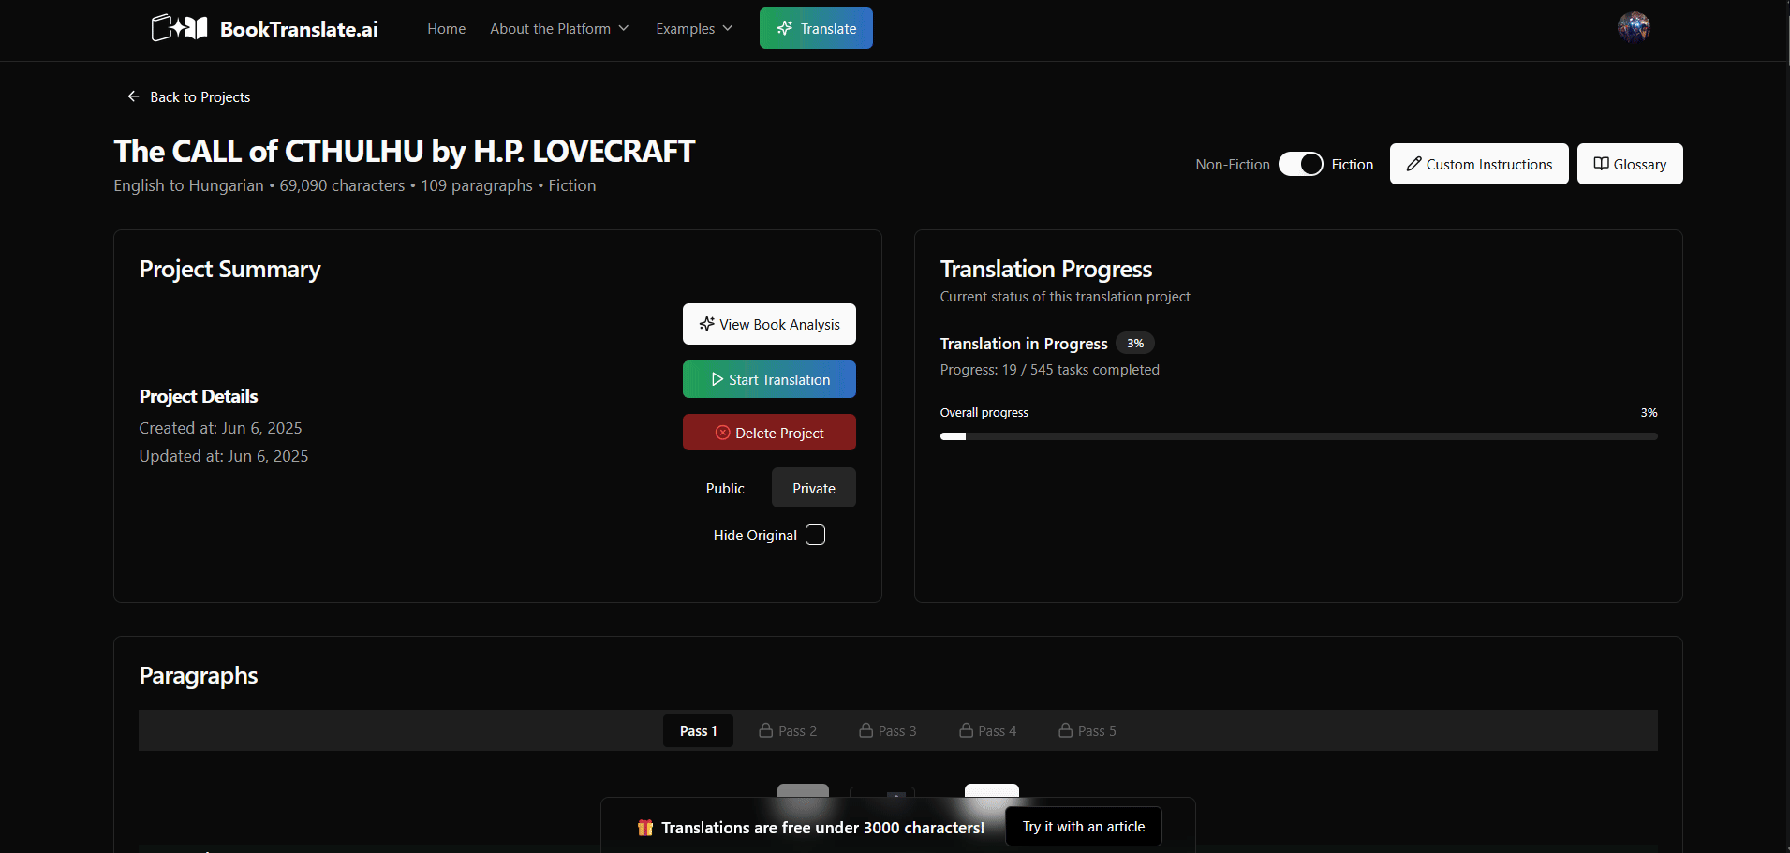
Task: Select the locked Pass 3 tab
Action: (888, 730)
